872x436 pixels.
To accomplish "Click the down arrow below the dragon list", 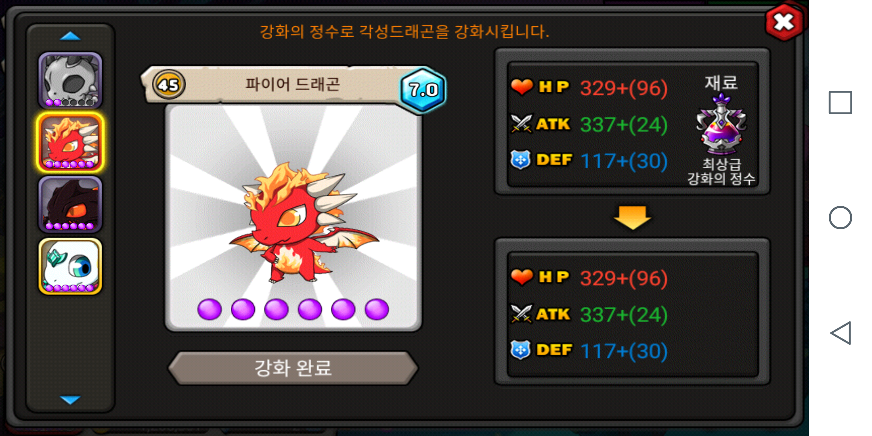I will [70, 400].
